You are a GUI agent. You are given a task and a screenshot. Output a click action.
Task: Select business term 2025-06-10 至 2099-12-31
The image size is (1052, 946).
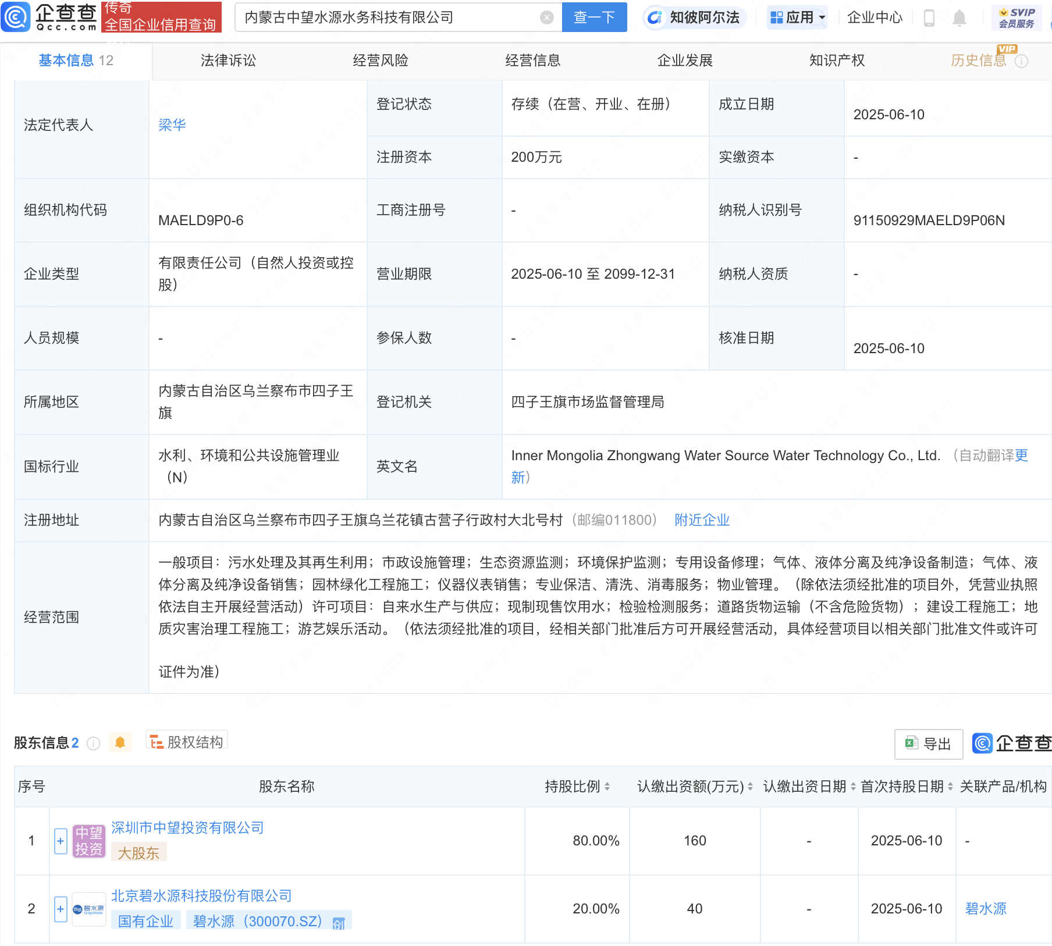pos(593,274)
